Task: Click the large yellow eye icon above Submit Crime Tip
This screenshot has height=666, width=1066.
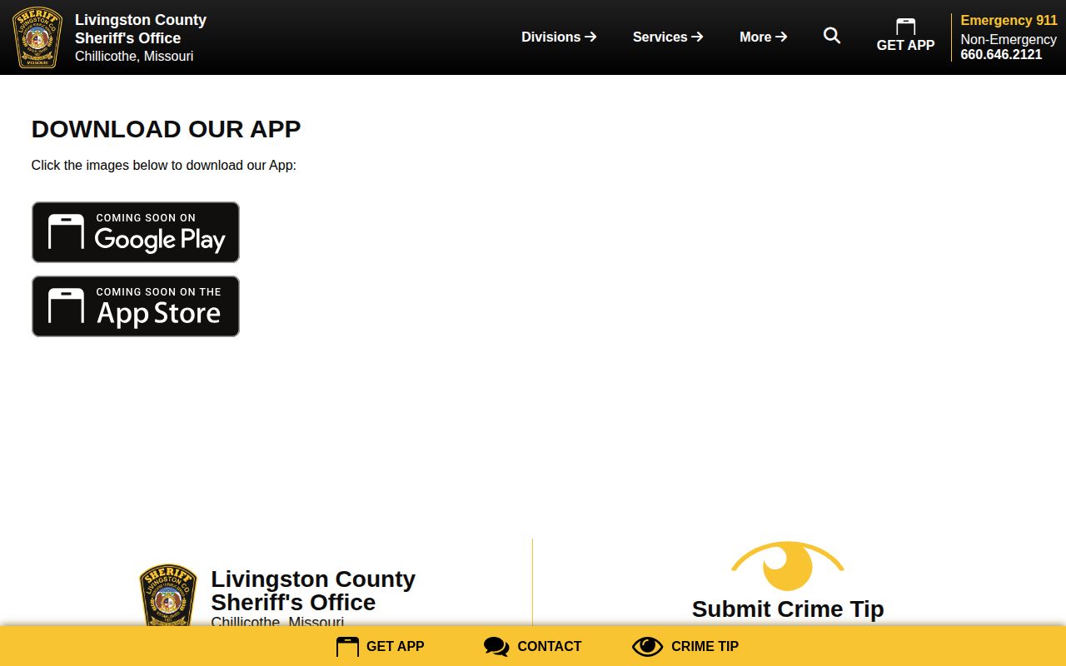Action: 788,566
